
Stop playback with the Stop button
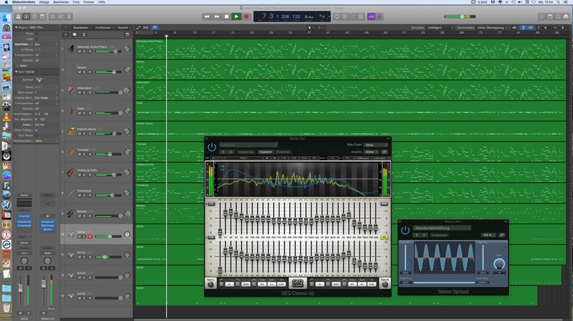227,17
